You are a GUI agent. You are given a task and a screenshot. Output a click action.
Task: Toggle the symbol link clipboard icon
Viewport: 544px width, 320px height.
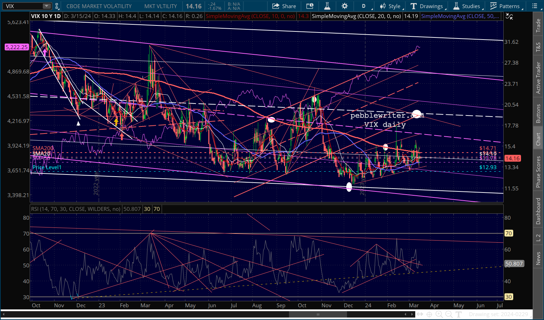click(x=57, y=6)
